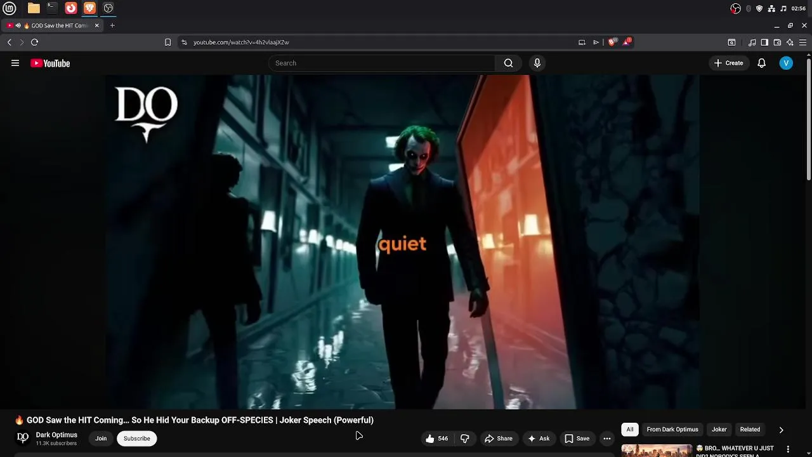The width and height of the screenshot is (812, 457).
Task: Select the From Dark Optimus chip
Action: point(672,430)
